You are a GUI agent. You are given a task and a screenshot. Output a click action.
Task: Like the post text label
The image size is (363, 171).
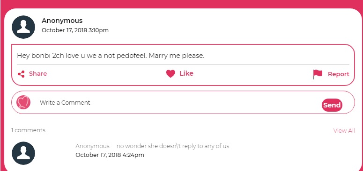click(x=186, y=73)
